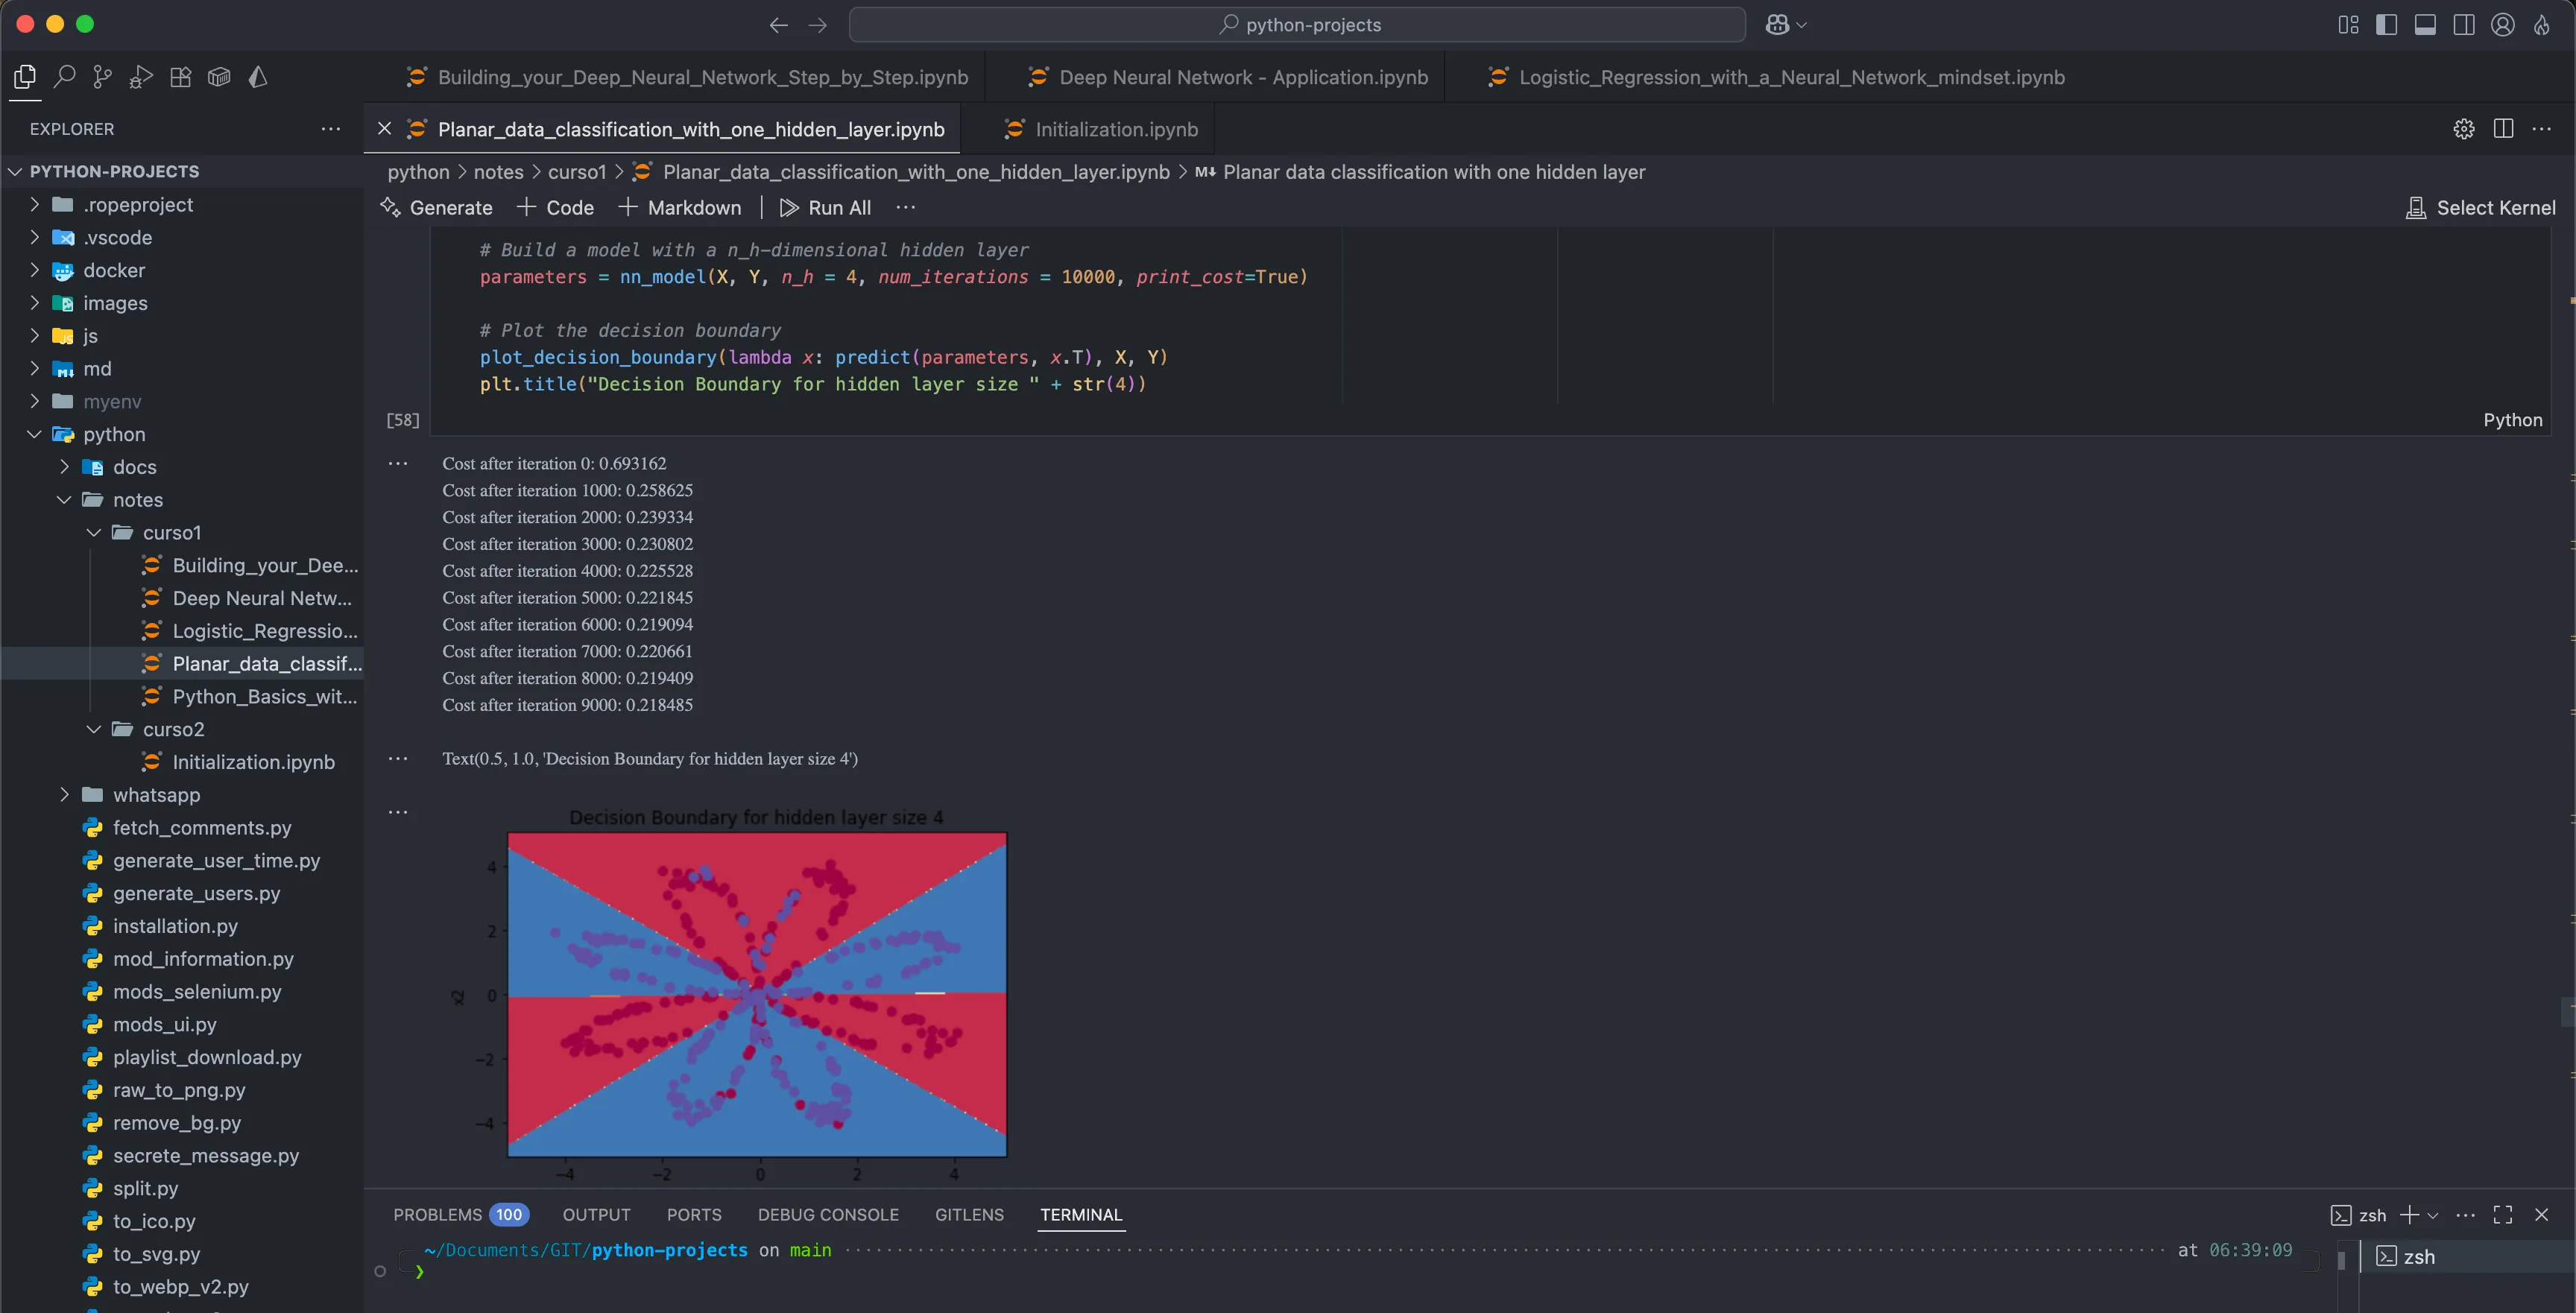Click Select Kernel
This screenshot has width=2576, height=1313.
coord(2480,207)
